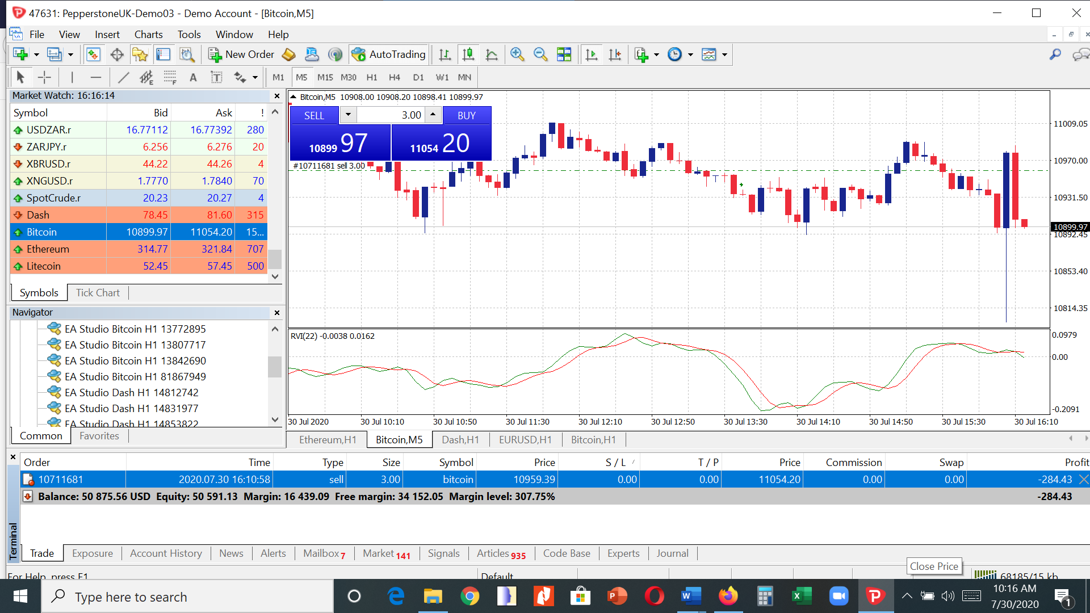Image resolution: width=1090 pixels, height=613 pixels.
Task: Select the horizontal line drawing tool
Action: (x=96, y=77)
